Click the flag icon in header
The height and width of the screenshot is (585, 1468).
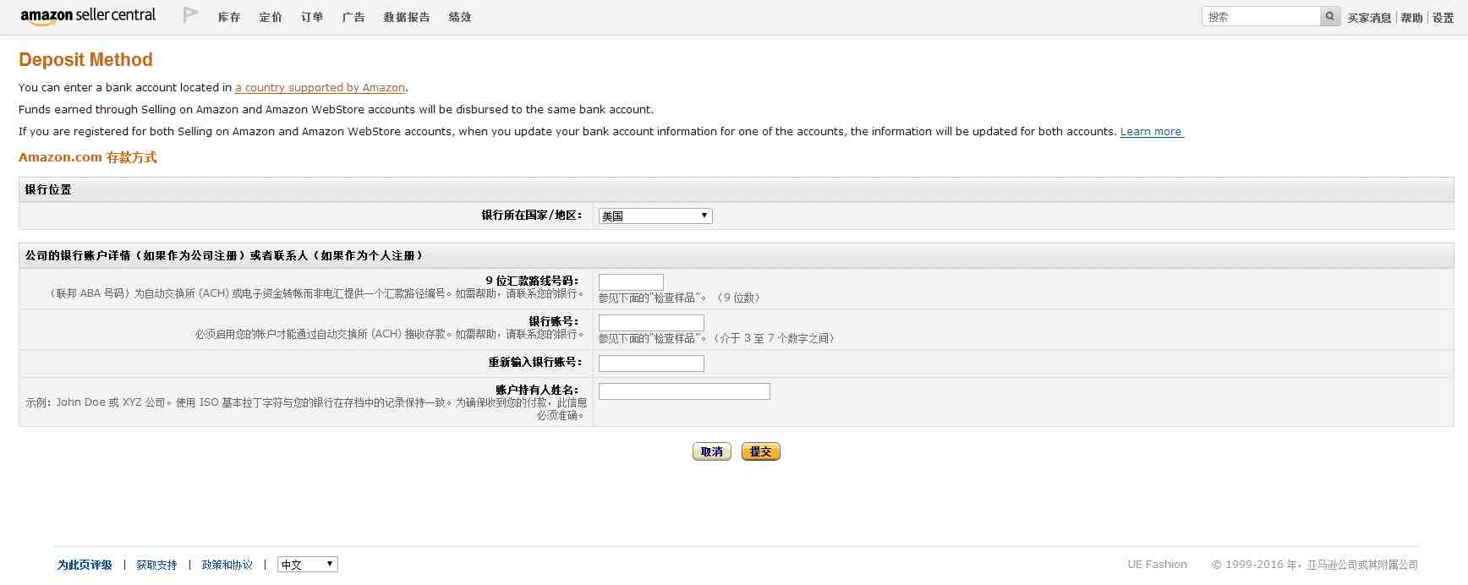(x=190, y=14)
